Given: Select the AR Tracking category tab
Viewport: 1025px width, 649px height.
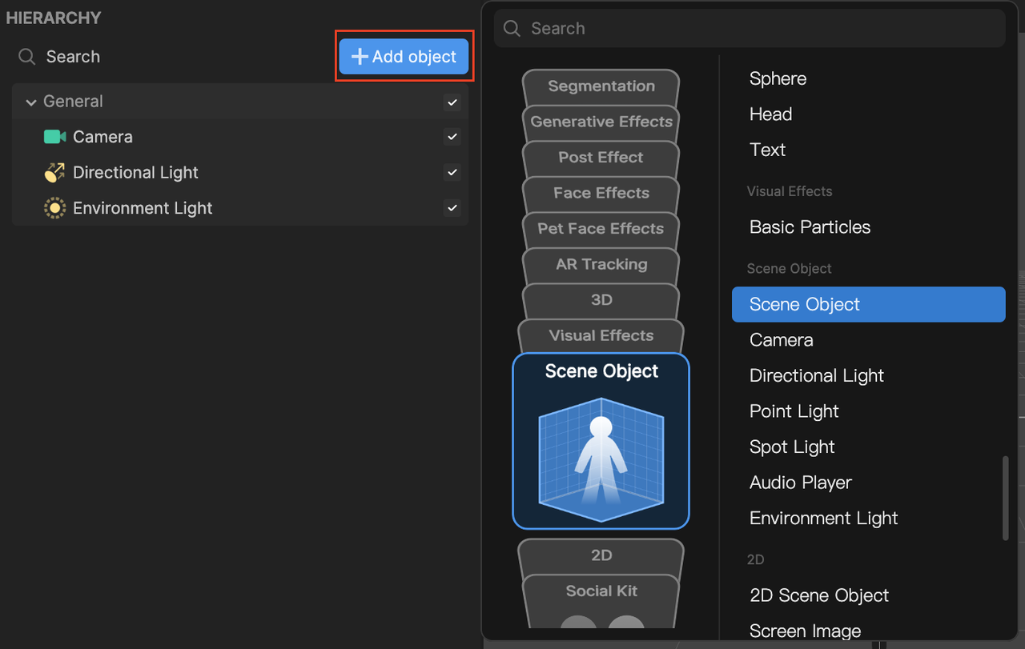Looking at the screenshot, I should point(601,264).
